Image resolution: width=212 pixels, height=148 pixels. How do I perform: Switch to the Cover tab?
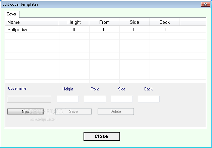point(12,14)
